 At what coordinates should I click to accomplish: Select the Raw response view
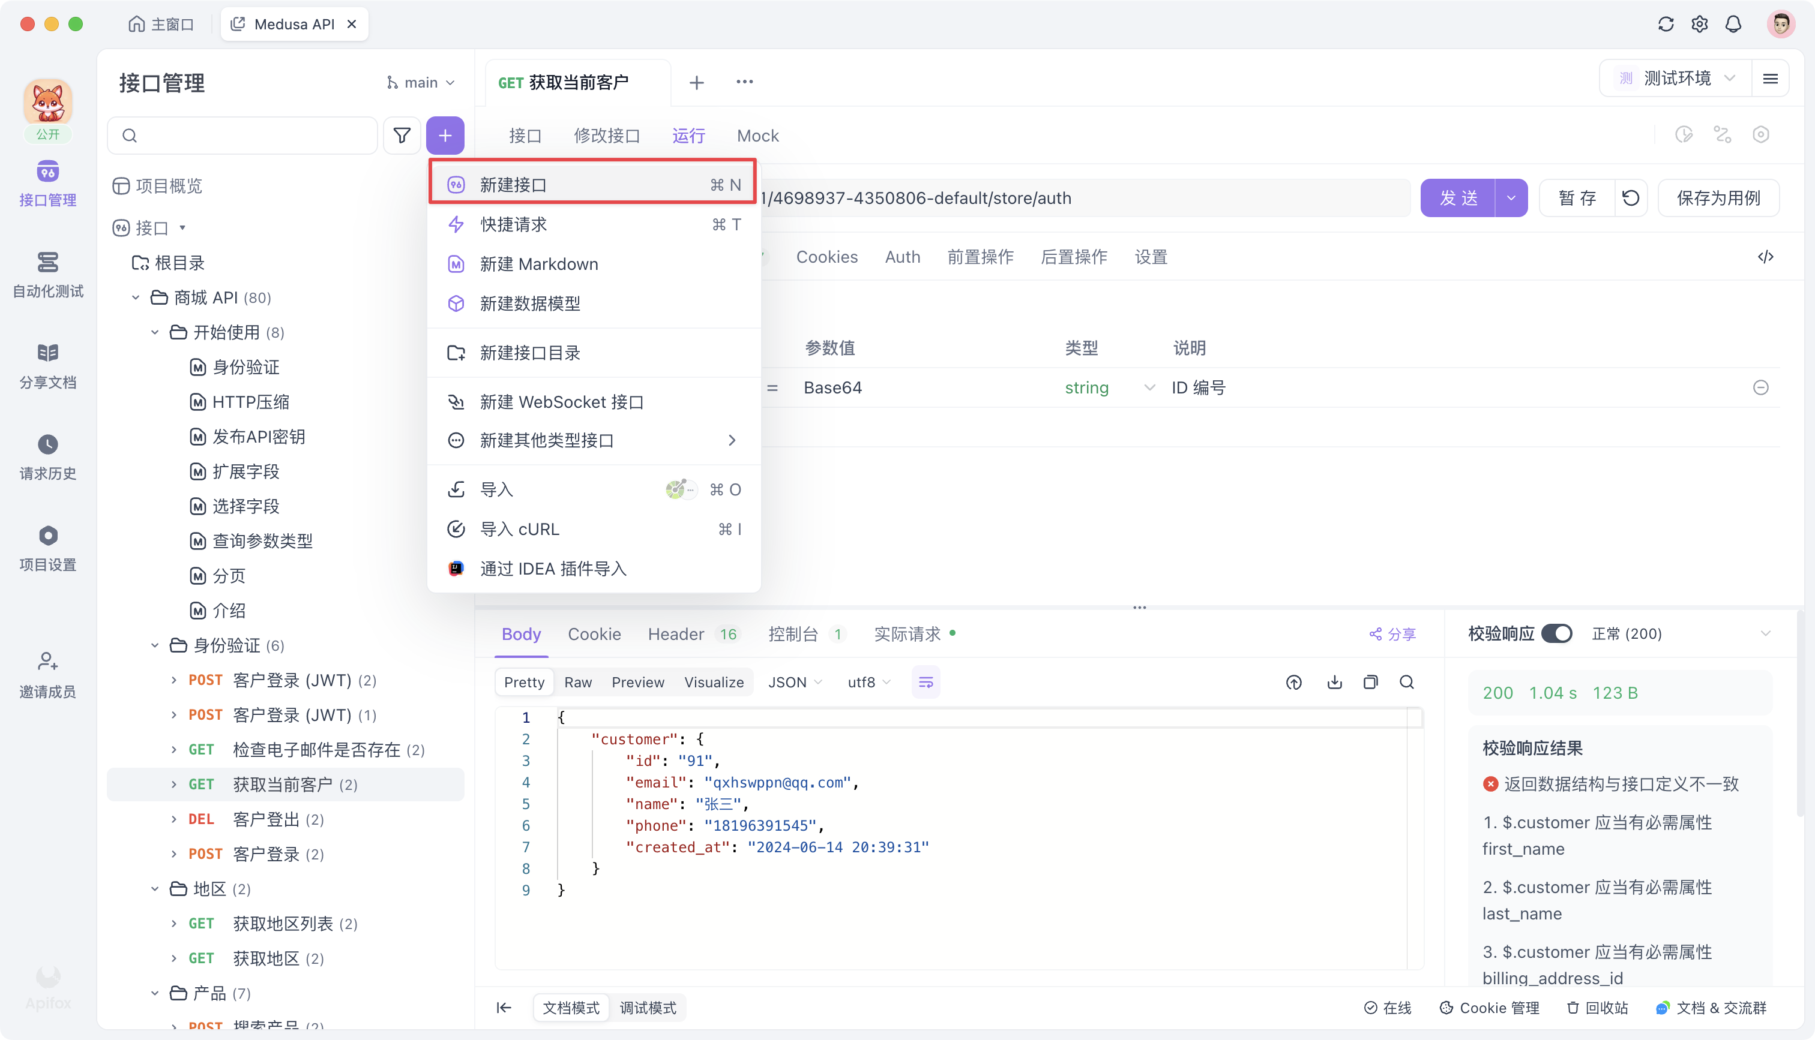tap(578, 682)
